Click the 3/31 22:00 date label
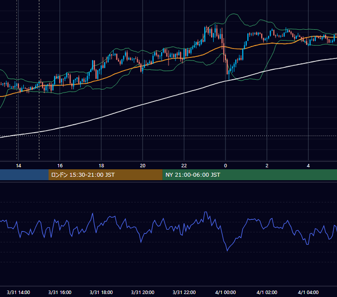 pyautogui.click(x=184, y=292)
